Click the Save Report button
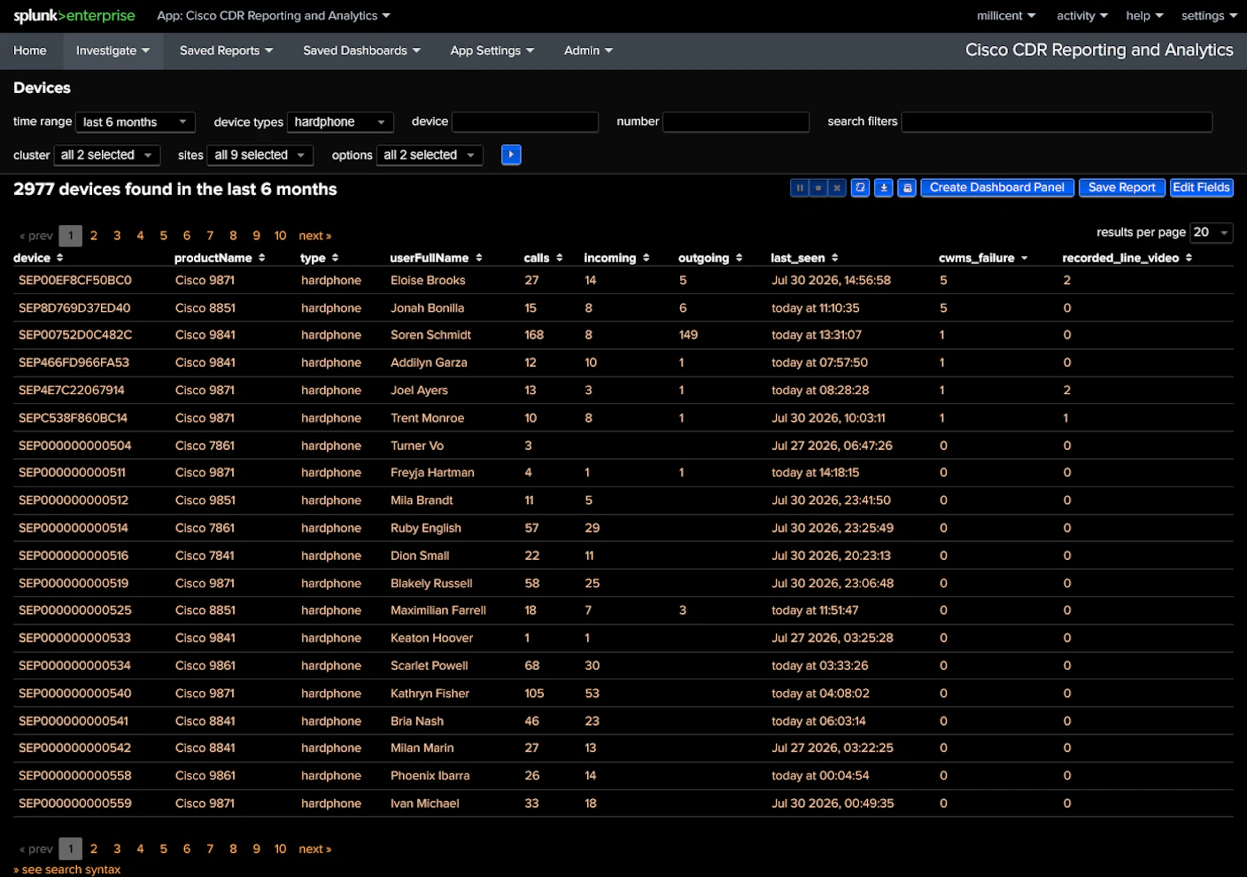1247x877 pixels. (1122, 188)
